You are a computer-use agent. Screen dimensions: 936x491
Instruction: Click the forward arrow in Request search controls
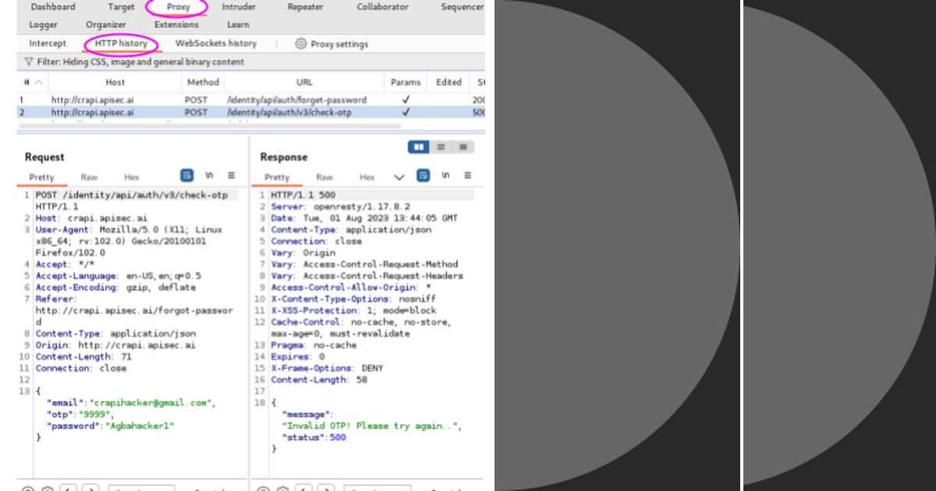point(91,489)
